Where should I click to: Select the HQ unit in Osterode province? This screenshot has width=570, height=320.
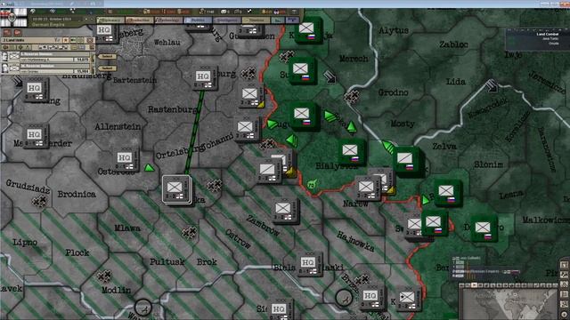pos(126,160)
